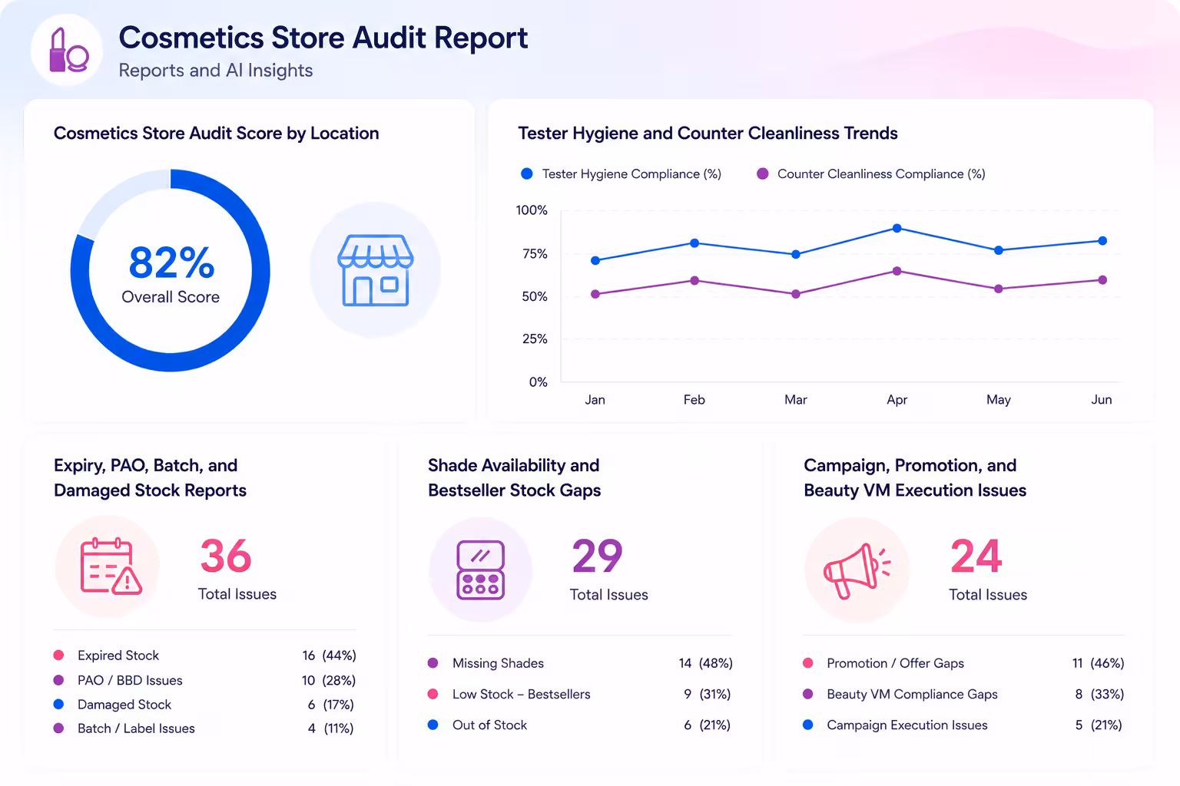Click the 50% y-axis label
1180x786 pixels.
pos(535,296)
